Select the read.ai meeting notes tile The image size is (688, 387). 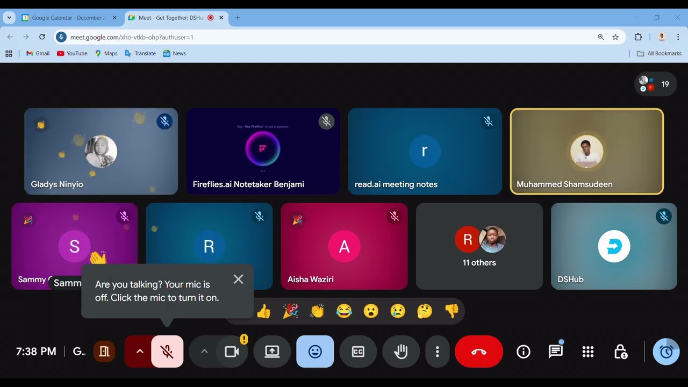pyautogui.click(x=425, y=152)
